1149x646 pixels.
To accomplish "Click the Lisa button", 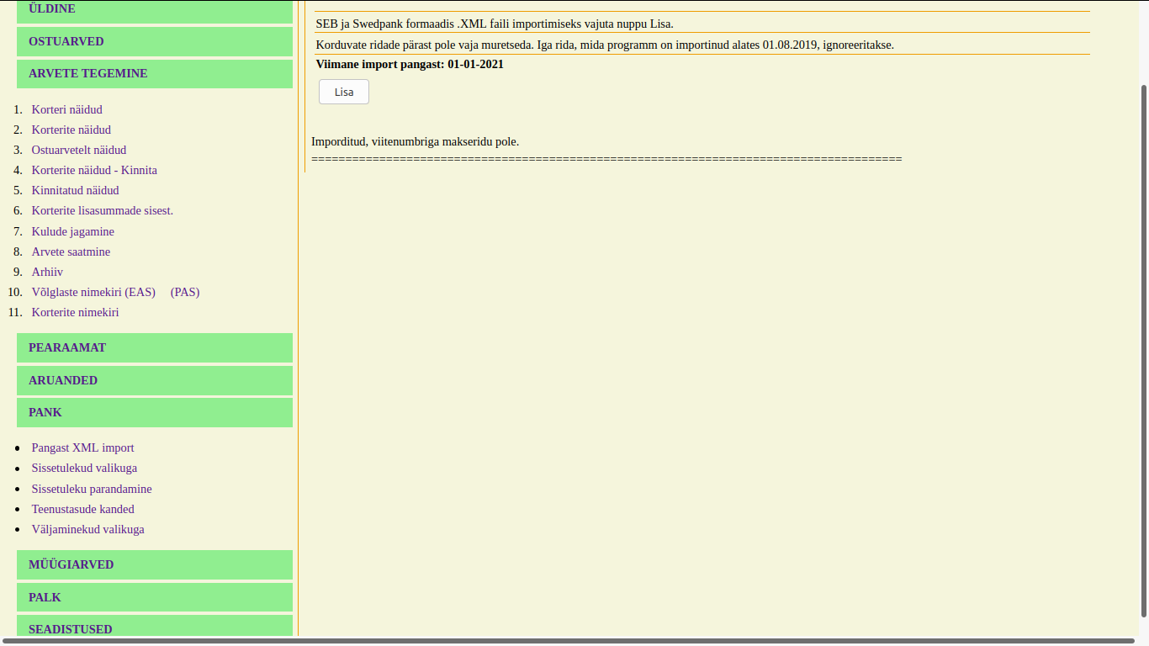I will [x=343, y=92].
